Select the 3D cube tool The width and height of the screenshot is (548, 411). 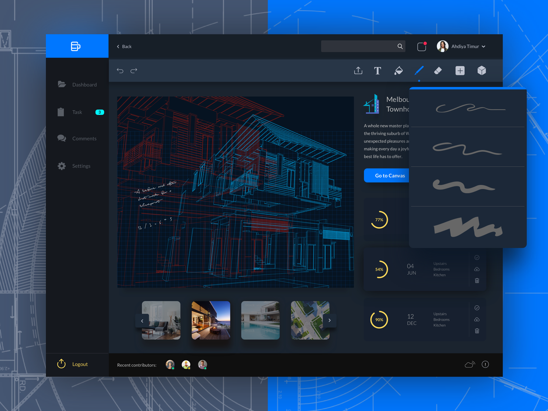pos(482,71)
